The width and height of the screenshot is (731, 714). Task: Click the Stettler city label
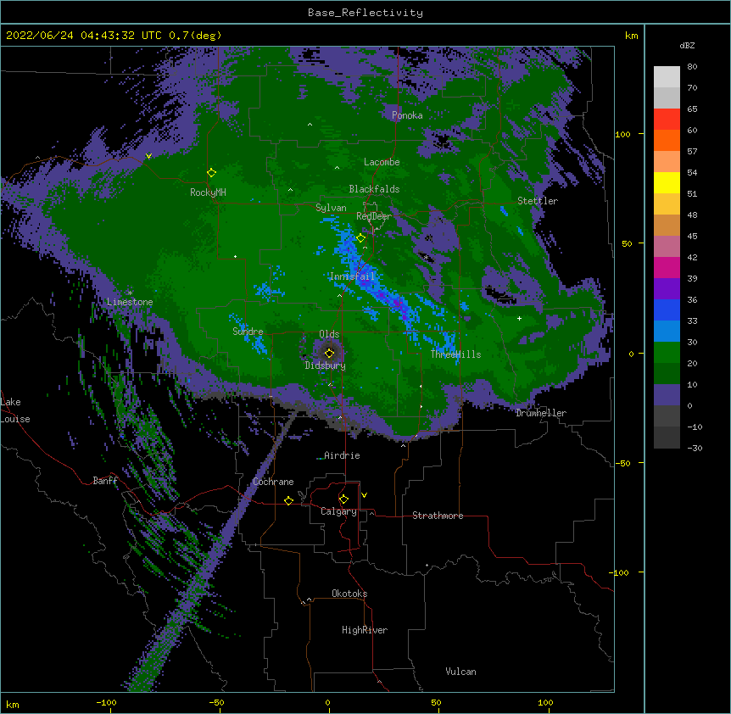(x=538, y=201)
